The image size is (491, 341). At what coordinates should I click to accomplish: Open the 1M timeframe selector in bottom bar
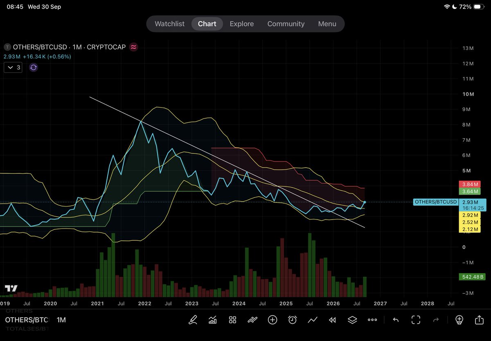(61, 320)
